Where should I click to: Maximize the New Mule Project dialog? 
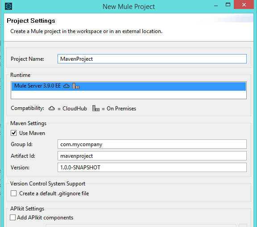(x=228, y=4)
